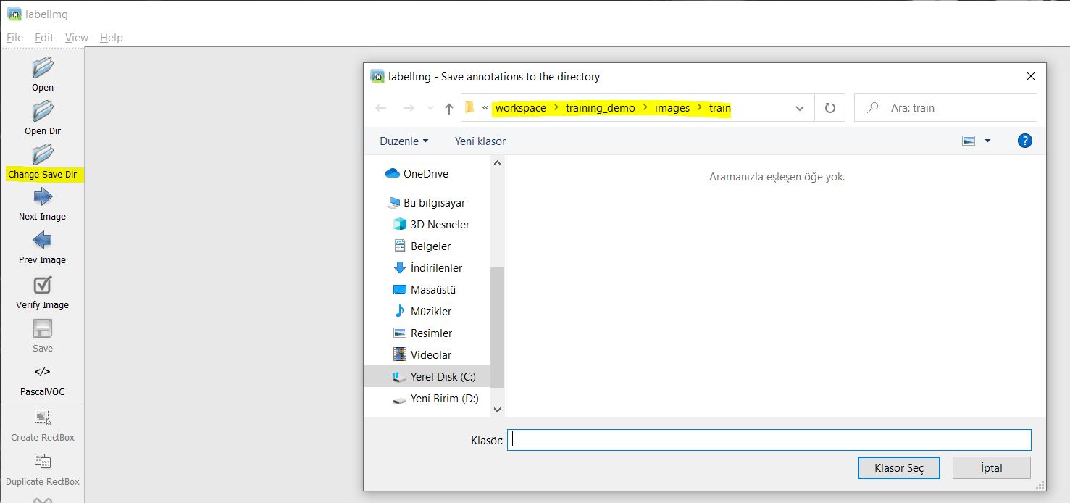Open the recent locations dropdown arrow

tap(431, 108)
